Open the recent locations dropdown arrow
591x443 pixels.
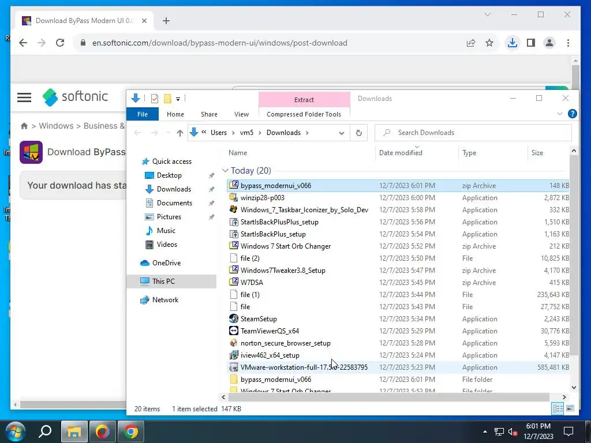coord(168,133)
